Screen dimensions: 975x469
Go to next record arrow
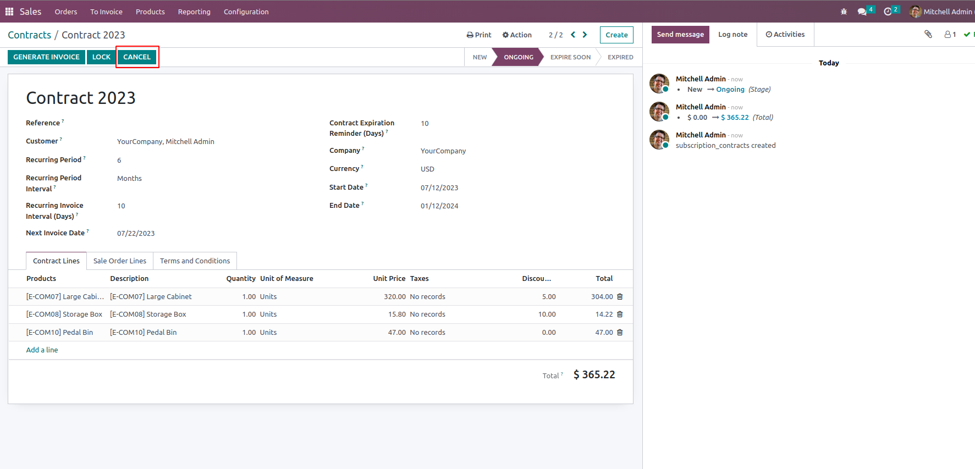(585, 35)
